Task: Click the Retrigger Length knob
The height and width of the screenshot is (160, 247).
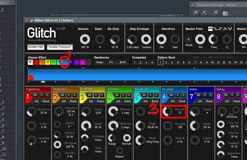Action: [x=86, y=126]
